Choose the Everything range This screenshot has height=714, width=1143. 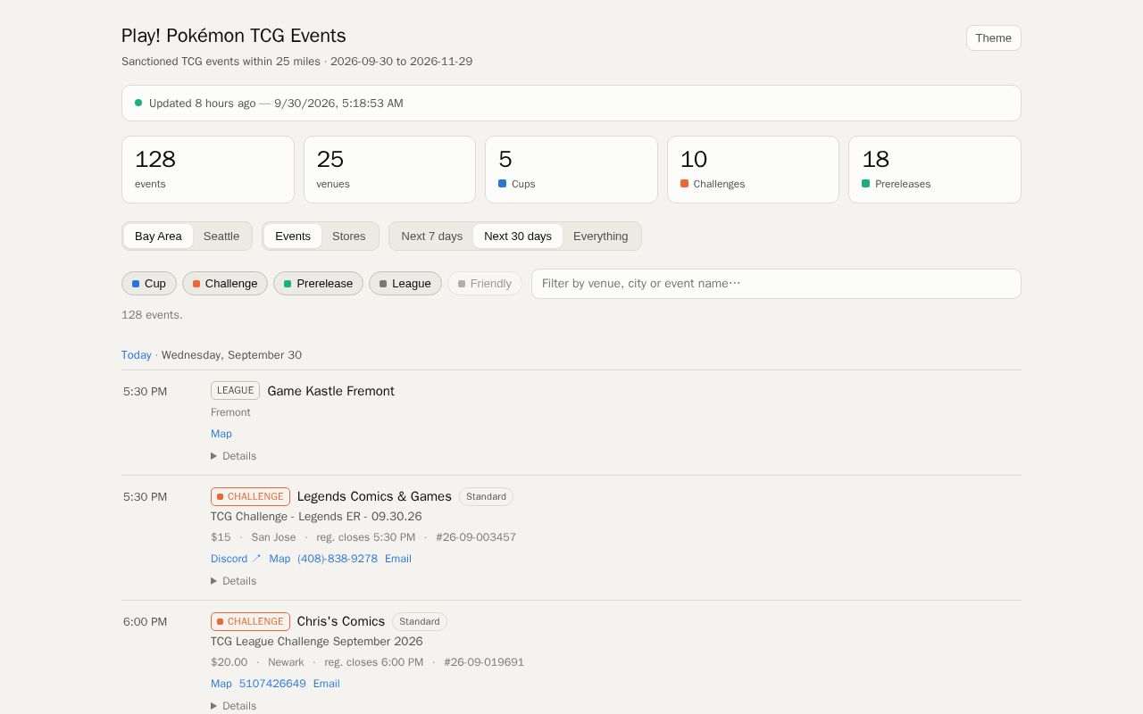tap(601, 237)
